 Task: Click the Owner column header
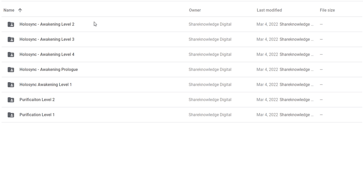click(195, 10)
